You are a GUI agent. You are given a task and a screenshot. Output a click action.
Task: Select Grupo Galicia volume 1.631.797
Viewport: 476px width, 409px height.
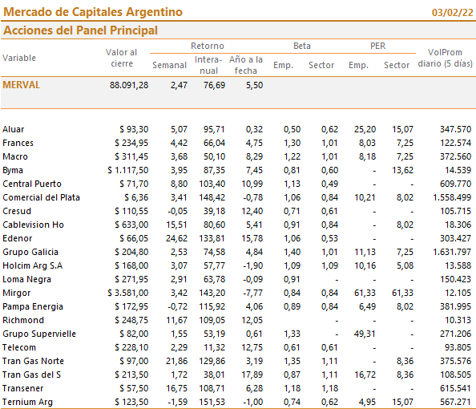(x=452, y=252)
